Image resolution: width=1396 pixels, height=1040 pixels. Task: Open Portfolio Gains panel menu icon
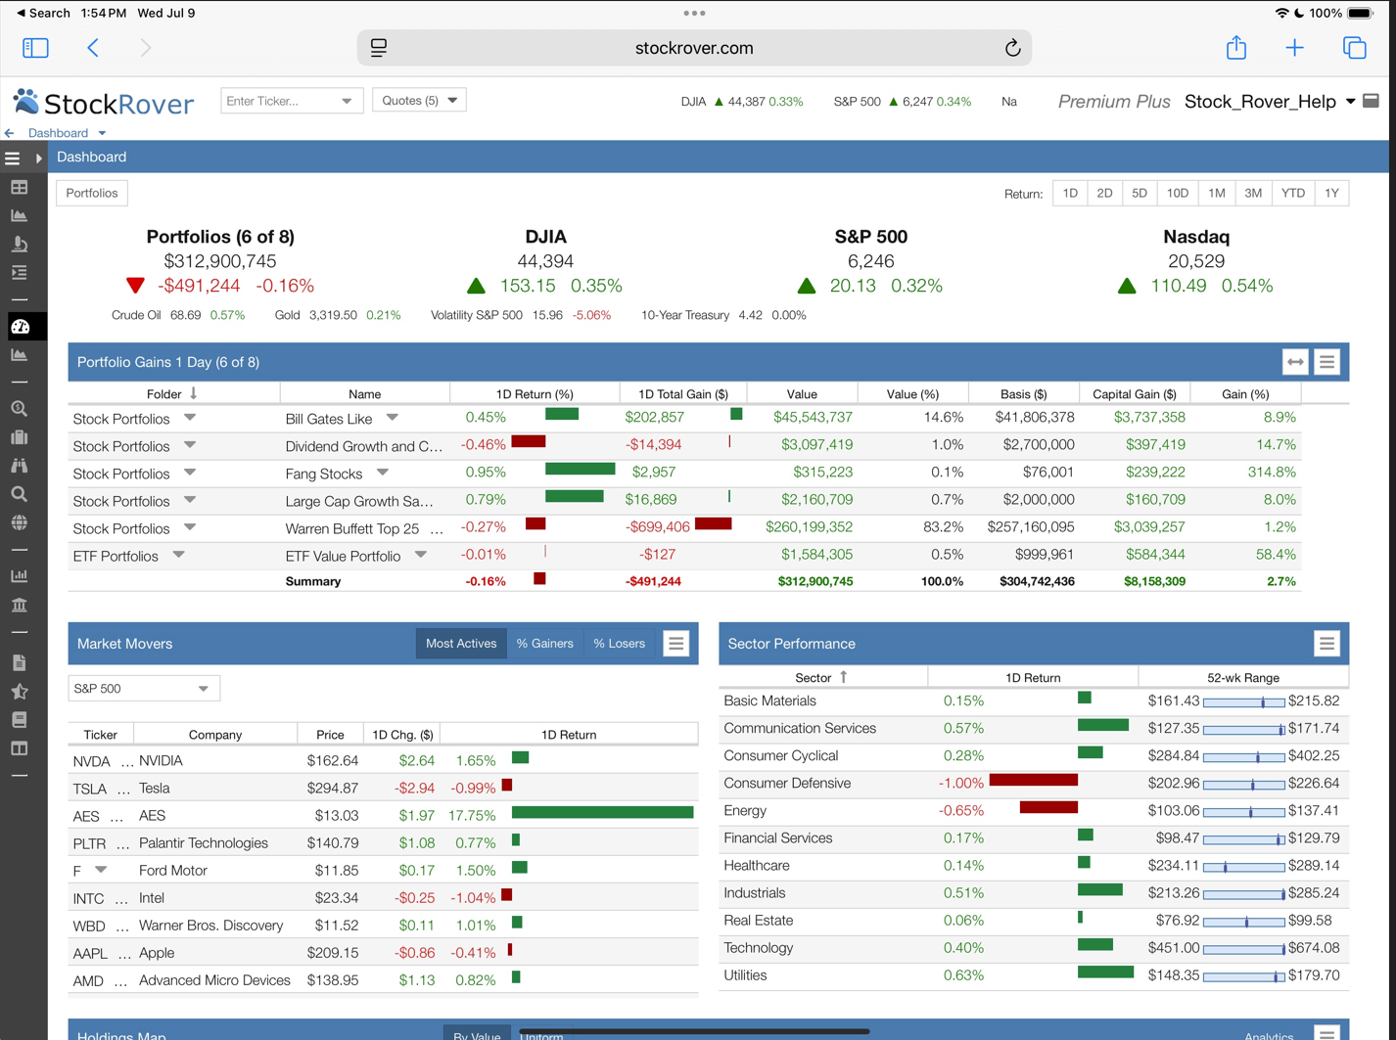click(1326, 362)
